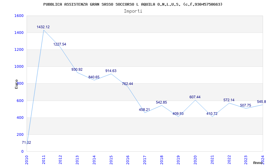Click the 1000 tick on the y-axis
Screen dimensions: 266x166
tap(19, 67)
